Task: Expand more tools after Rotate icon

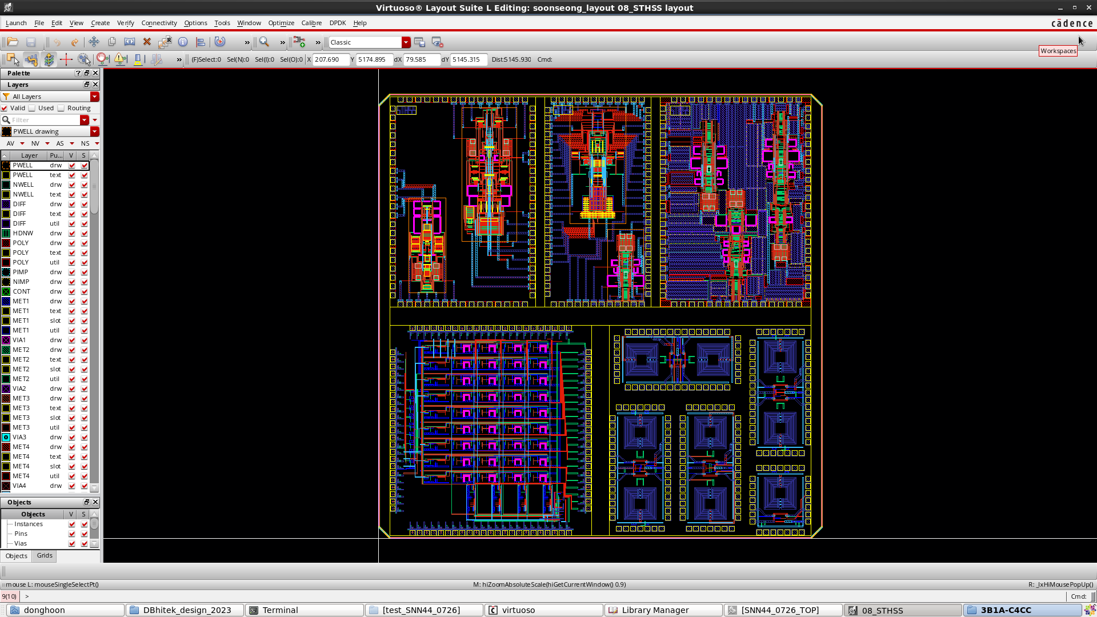Action: [247, 42]
